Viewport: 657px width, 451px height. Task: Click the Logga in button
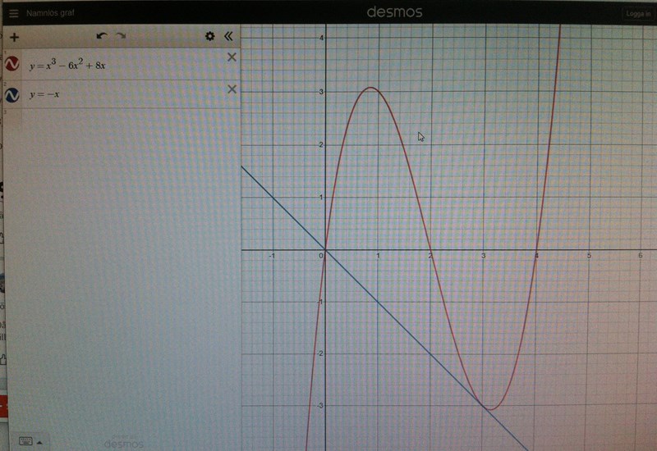[636, 14]
